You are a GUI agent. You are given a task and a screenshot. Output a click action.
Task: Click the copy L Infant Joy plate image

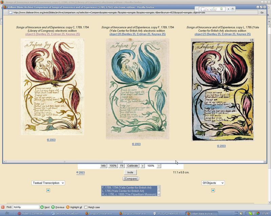[222, 89]
